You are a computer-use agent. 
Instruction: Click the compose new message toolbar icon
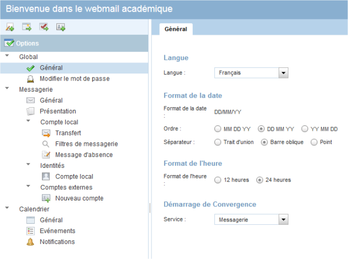pyautogui.click(x=10, y=27)
